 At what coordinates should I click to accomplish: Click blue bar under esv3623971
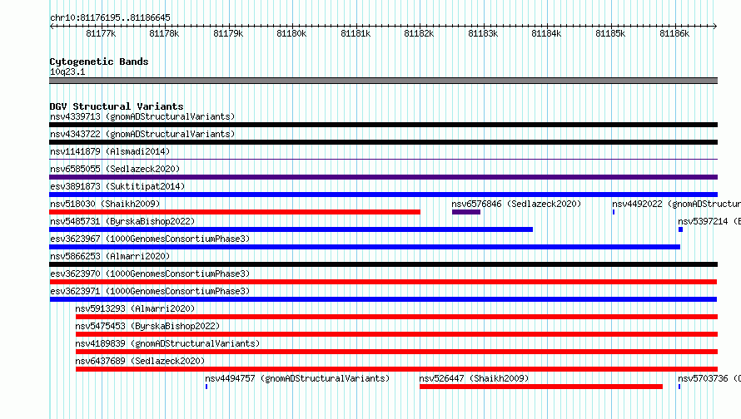click(x=383, y=299)
